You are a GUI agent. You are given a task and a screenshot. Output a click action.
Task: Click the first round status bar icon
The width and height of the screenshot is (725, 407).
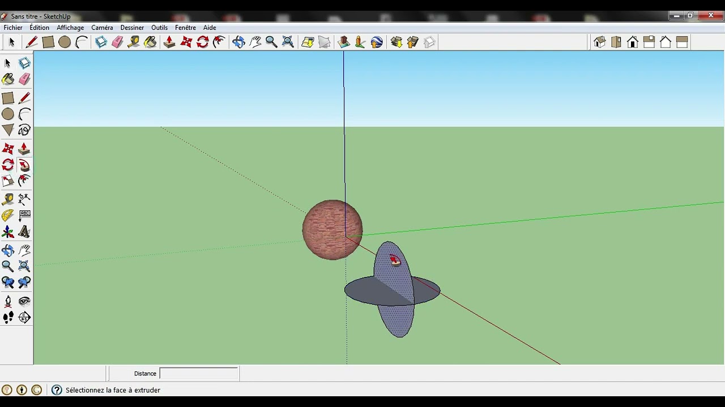(x=7, y=390)
